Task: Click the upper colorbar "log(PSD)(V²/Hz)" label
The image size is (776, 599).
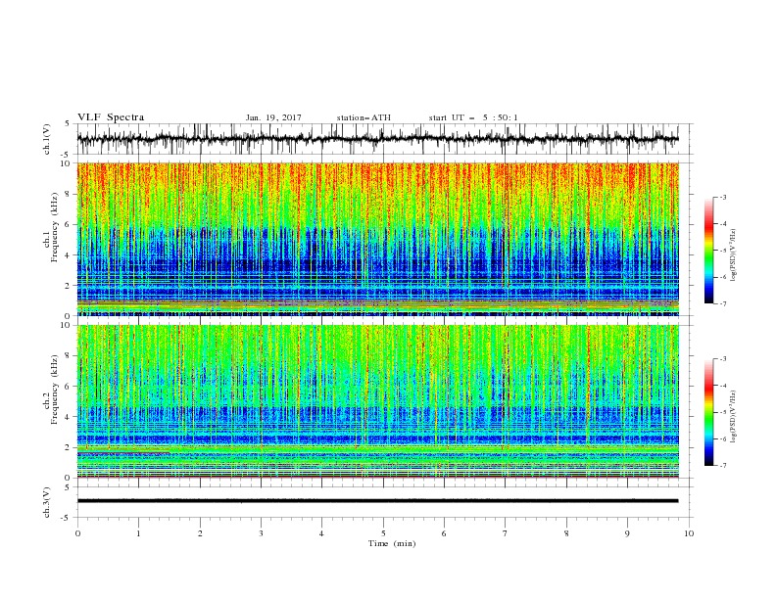Action: click(734, 255)
